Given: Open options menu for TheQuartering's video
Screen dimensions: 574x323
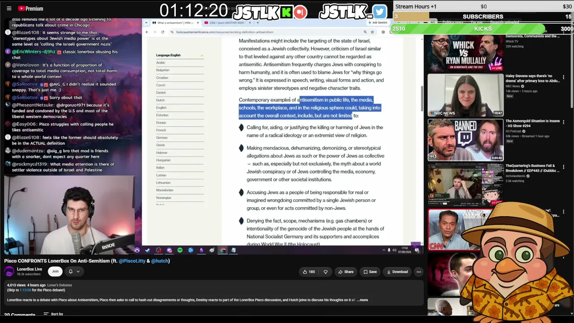Looking at the screenshot, I should [564, 167].
